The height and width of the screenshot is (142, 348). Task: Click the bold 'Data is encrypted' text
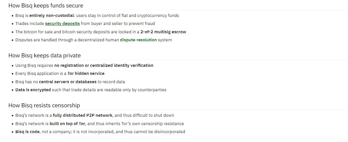pyautogui.click(x=33, y=90)
